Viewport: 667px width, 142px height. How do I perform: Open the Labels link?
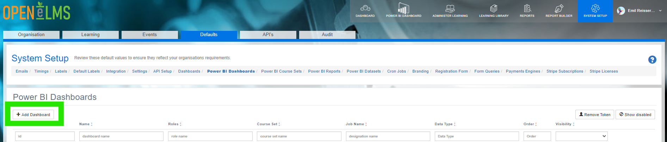(61, 71)
